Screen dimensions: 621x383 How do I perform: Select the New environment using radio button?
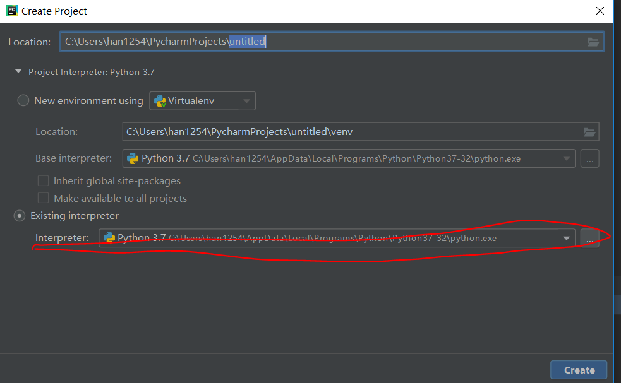[x=23, y=100]
